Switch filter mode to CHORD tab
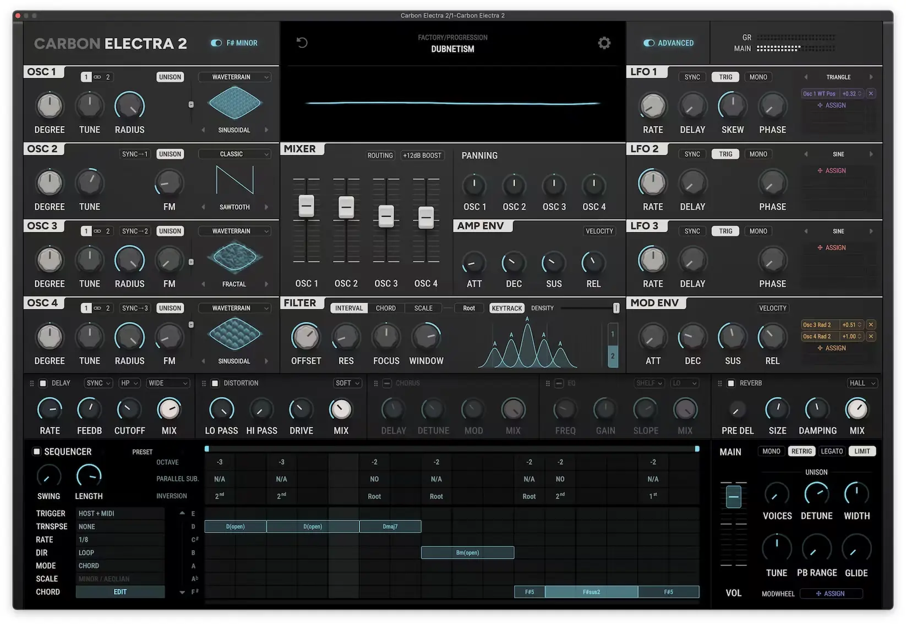 coord(386,308)
